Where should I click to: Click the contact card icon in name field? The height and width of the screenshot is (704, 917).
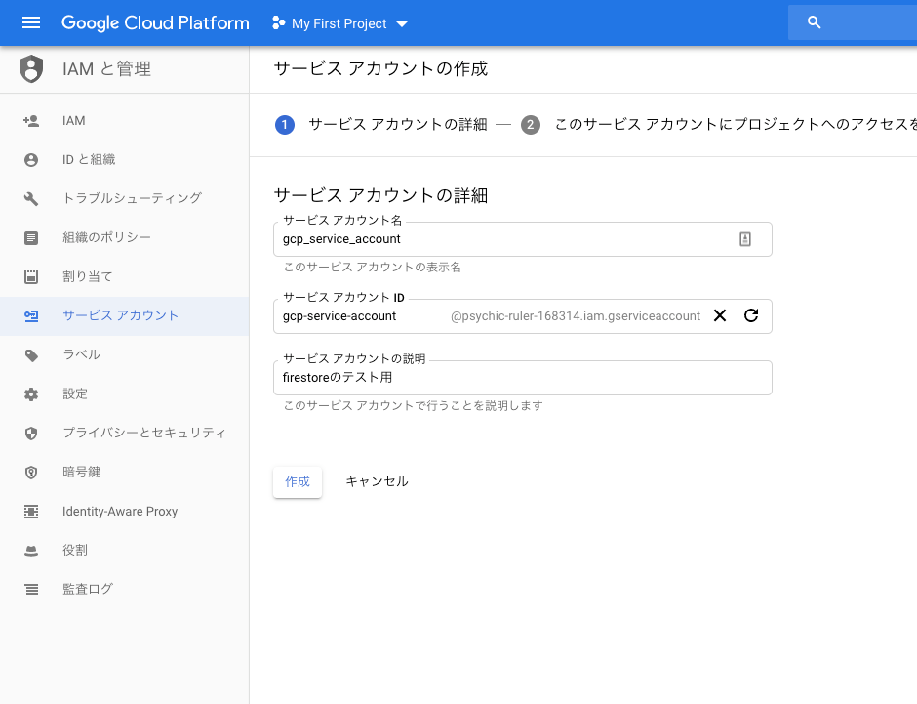[x=745, y=239]
